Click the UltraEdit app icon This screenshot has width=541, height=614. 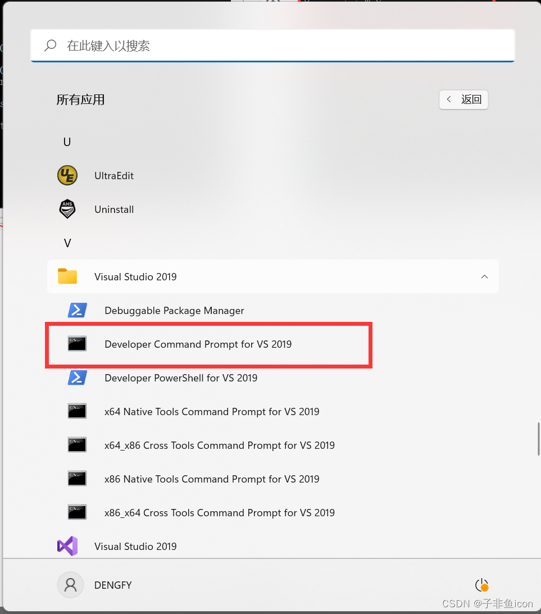[67, 175]
